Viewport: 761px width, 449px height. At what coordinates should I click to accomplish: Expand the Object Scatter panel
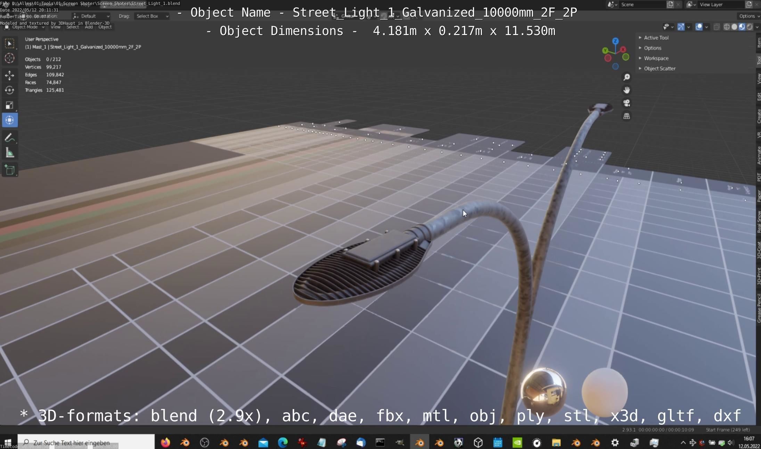click(659, 68)
